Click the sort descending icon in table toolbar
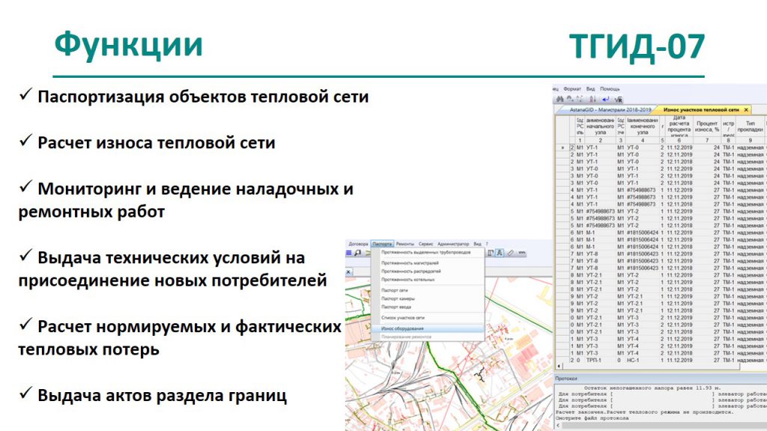767x431 pixels. coord(592,100)
